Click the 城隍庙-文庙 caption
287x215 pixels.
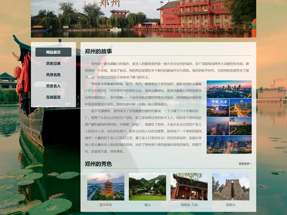(x=189, y=205)
